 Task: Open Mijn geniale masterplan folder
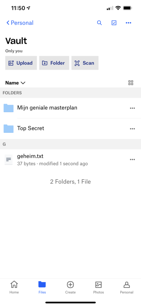(x=70, y=108)
